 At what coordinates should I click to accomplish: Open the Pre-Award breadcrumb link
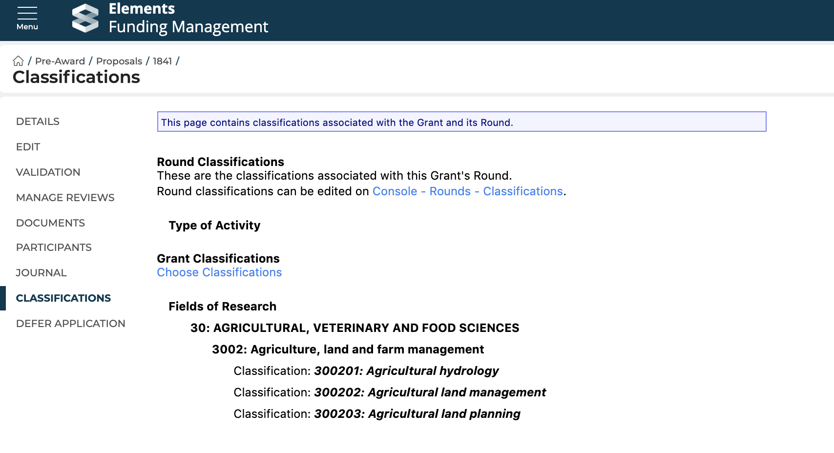[x=60, y=61]
